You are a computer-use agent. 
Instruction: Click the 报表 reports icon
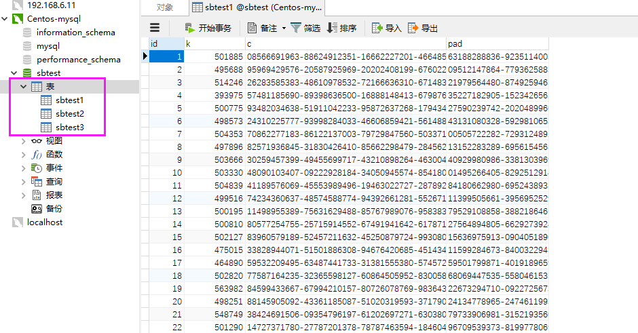click(x=37, y=195)
